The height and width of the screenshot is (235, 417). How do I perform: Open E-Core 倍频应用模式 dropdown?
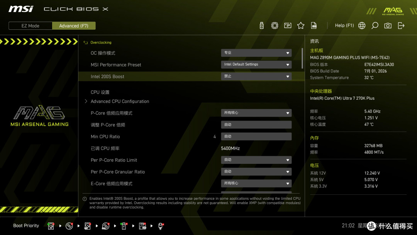coord(256,183)
